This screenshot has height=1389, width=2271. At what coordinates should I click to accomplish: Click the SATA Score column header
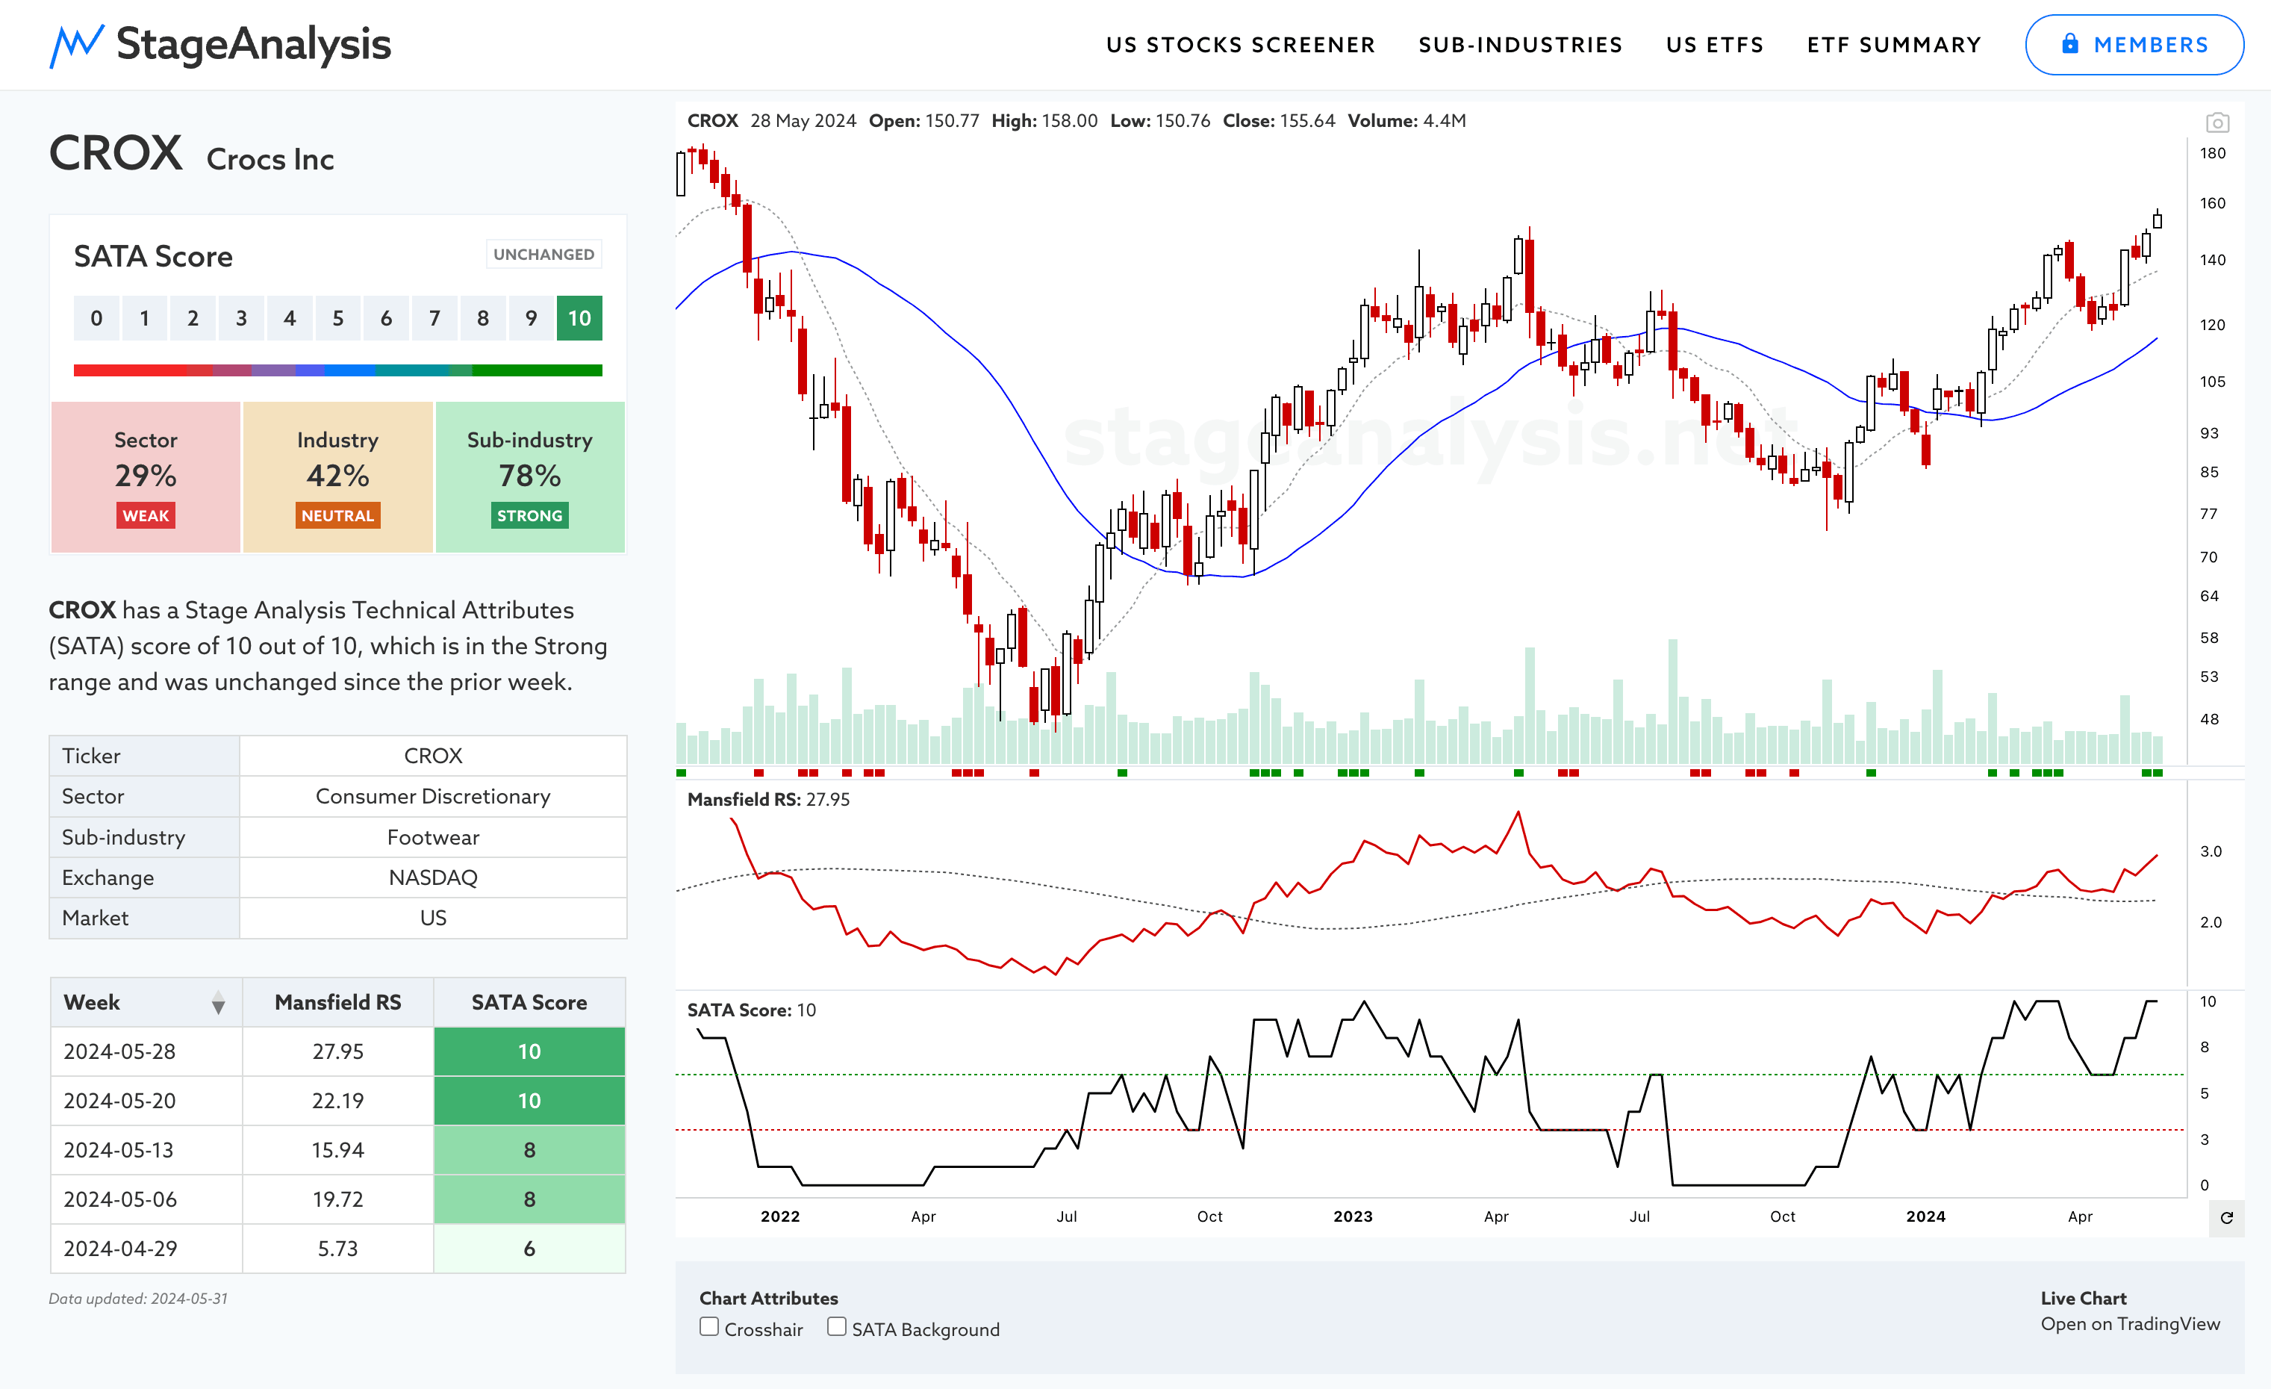(529, 1003)
